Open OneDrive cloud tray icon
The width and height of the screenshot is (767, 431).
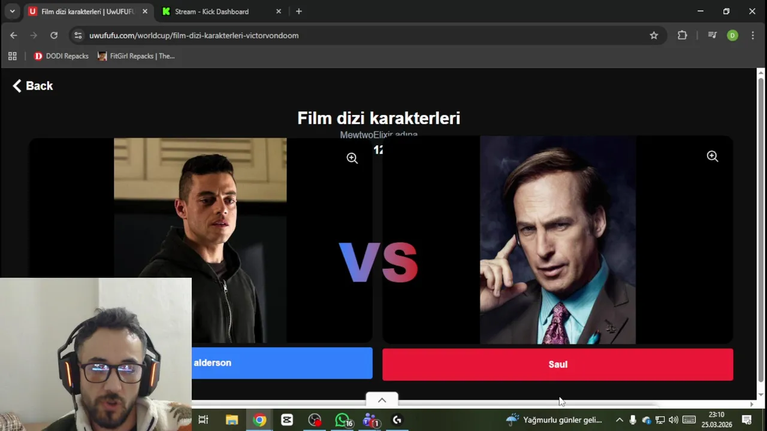pyautogui.click(x=647, y=420)
